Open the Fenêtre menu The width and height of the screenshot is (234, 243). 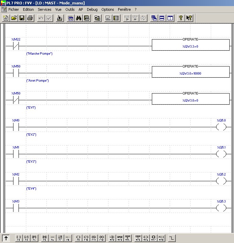tap(124, 9)
